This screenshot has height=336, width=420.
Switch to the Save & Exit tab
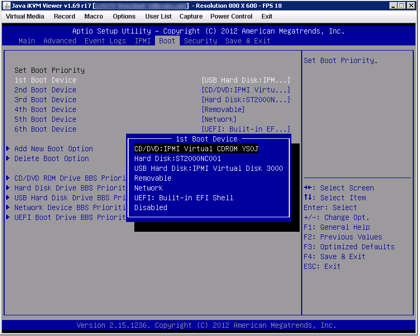[x=247, y=41]
